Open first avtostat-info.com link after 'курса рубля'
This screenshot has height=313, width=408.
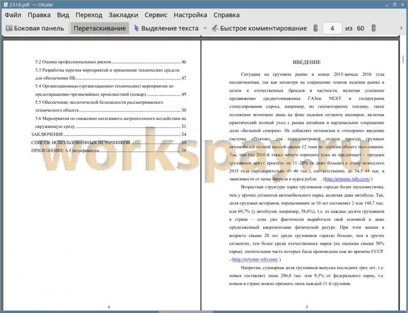click(347, 179)
